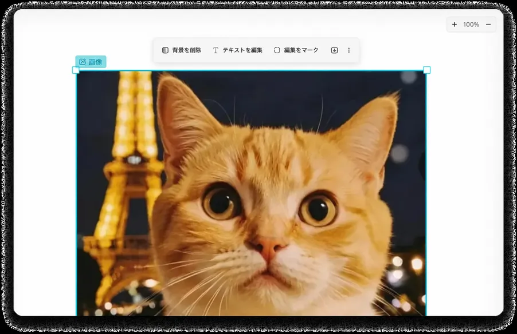Click the top-left selection corner handle
Image resolution: width=517 pixels, height=334 pixels.
pos(76,70)
